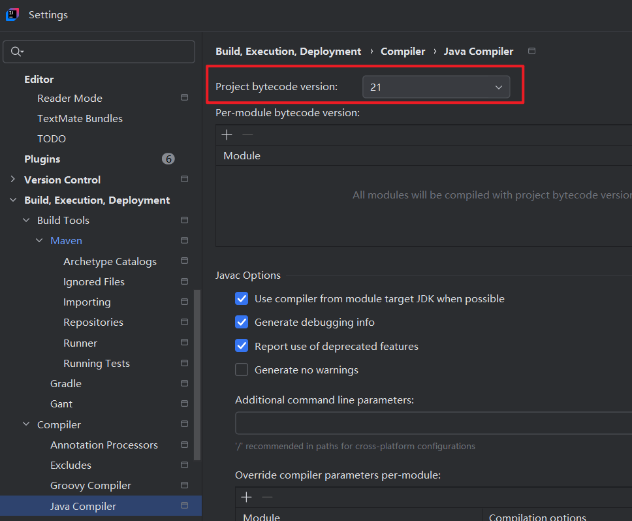Collapse the Maven node
The image size is (632, 521).
[39, 240]
